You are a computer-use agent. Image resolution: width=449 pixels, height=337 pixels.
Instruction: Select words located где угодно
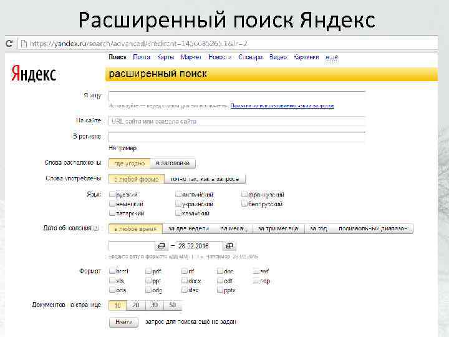click(x=130, y=164)
